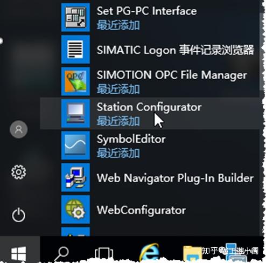
Task: Click the Windows Start button
Action: click(x=19, y=253)
